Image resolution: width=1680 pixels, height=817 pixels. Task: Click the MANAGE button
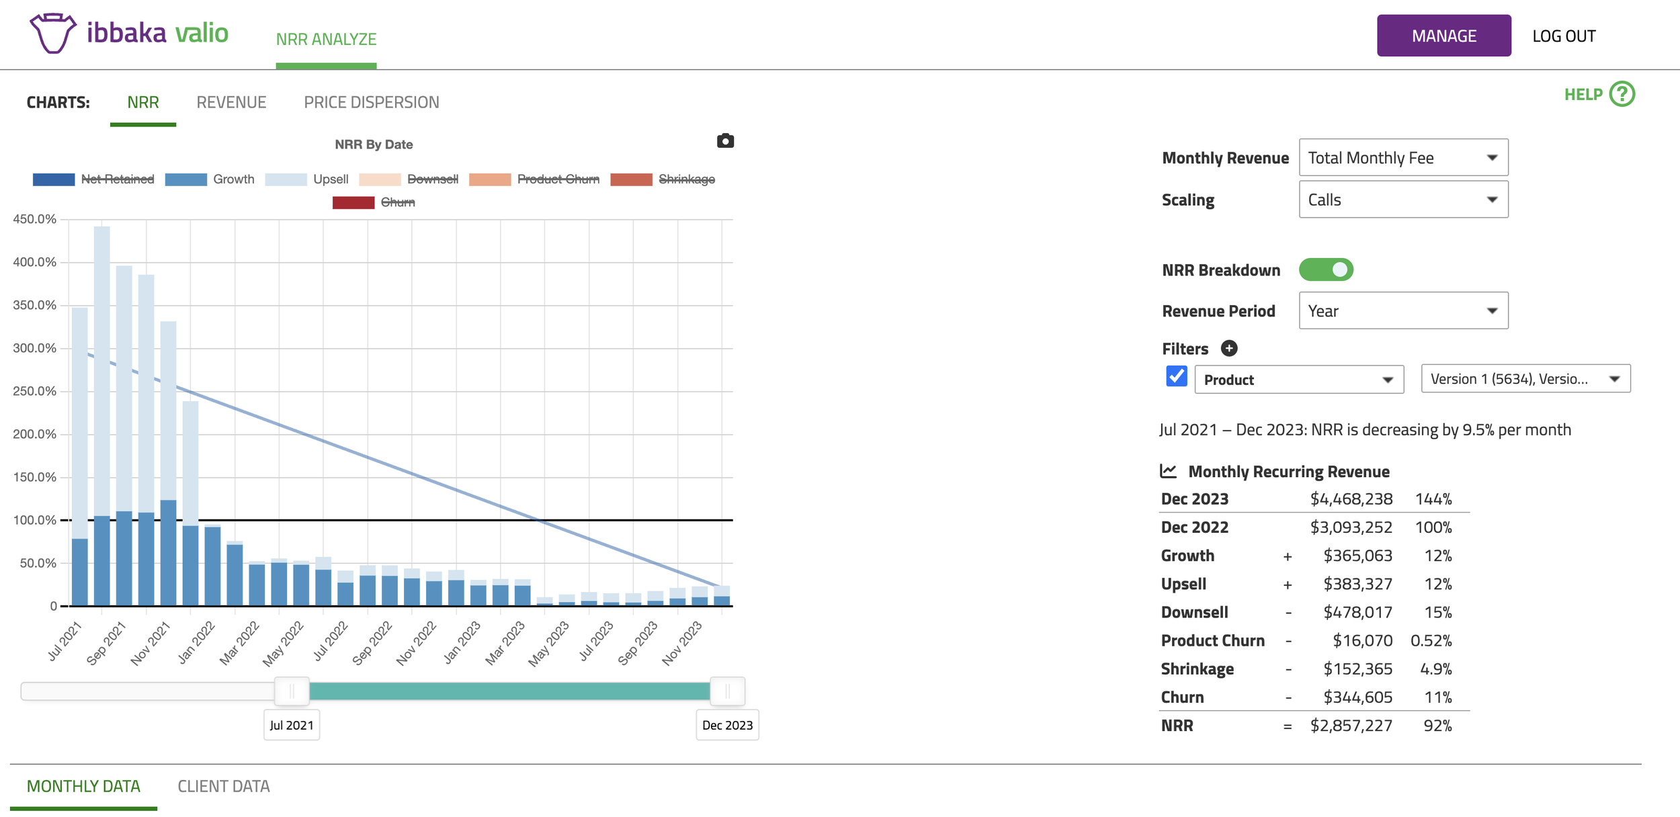coord(1443,36)
